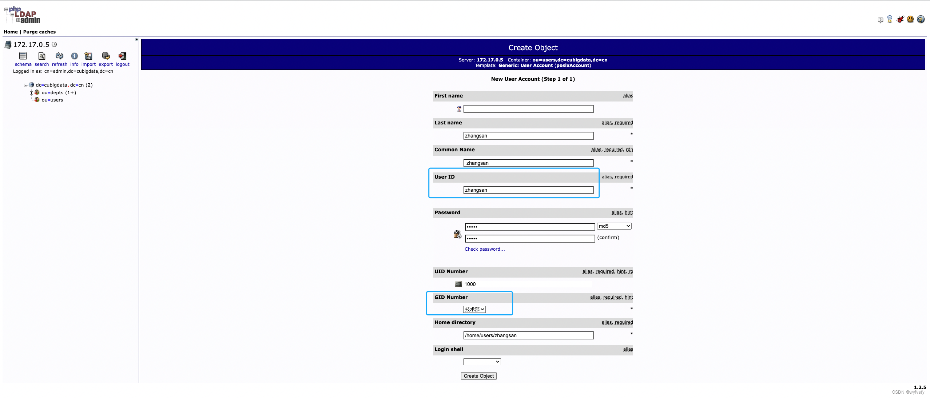Click the refresh icon in toolbar
The image size is (930, 398).
coord(59,56)
